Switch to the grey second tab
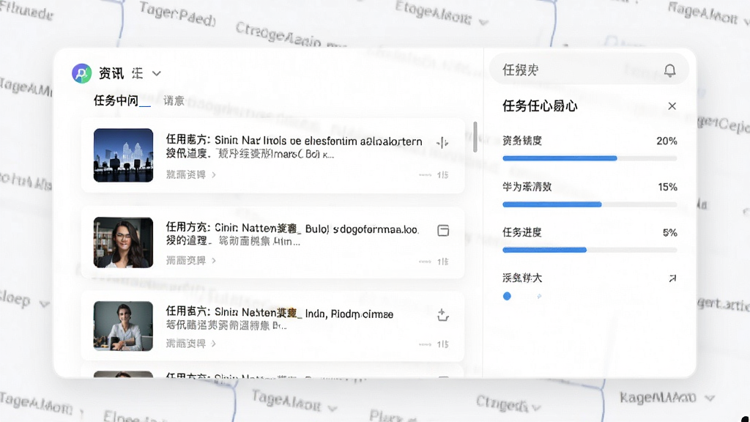750x422 pixels. click(x=174, y=100)
